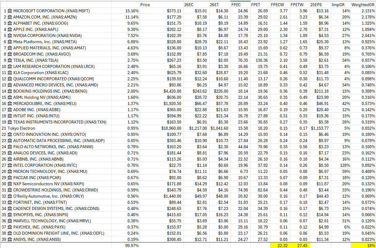Select O'Reilly Automotive price $1,440.00
Screen dimensions: 376x248
tap(161, 196)
